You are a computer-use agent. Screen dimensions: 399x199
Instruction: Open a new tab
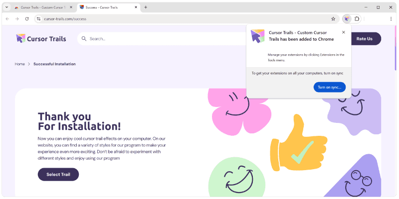pyautogui.click(x=146, y=7)
